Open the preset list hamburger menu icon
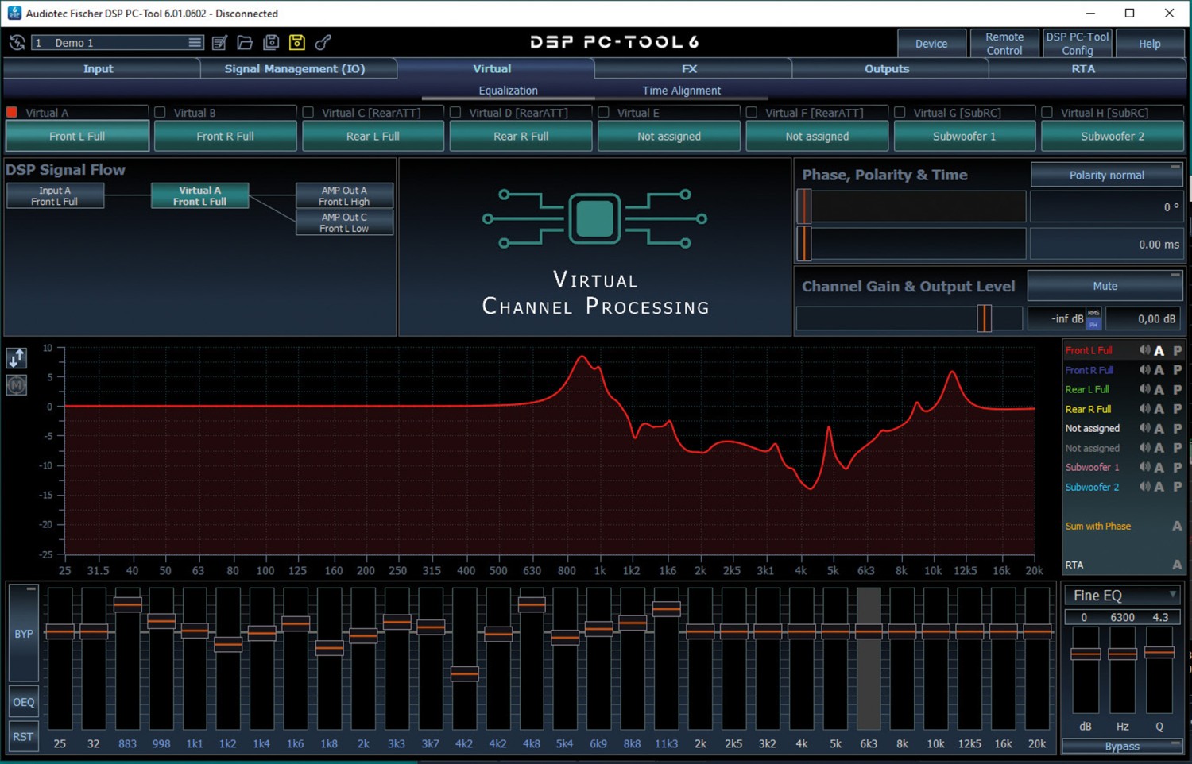The image size is (1192, 764). [x=195, y=43]
